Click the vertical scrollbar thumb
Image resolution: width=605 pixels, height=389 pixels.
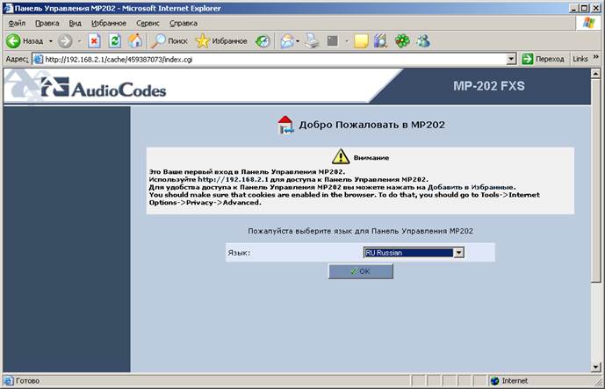(x=595, y=179)
